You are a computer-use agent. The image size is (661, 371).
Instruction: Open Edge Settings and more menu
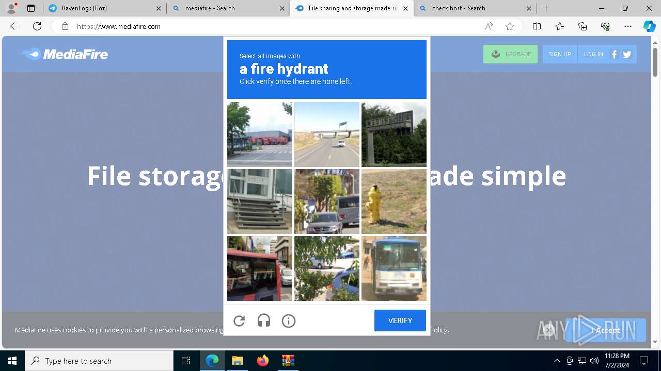628,26
